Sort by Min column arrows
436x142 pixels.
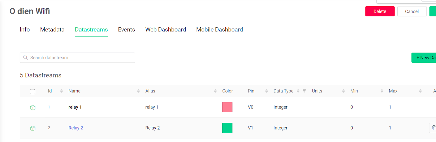click(382, 91)
